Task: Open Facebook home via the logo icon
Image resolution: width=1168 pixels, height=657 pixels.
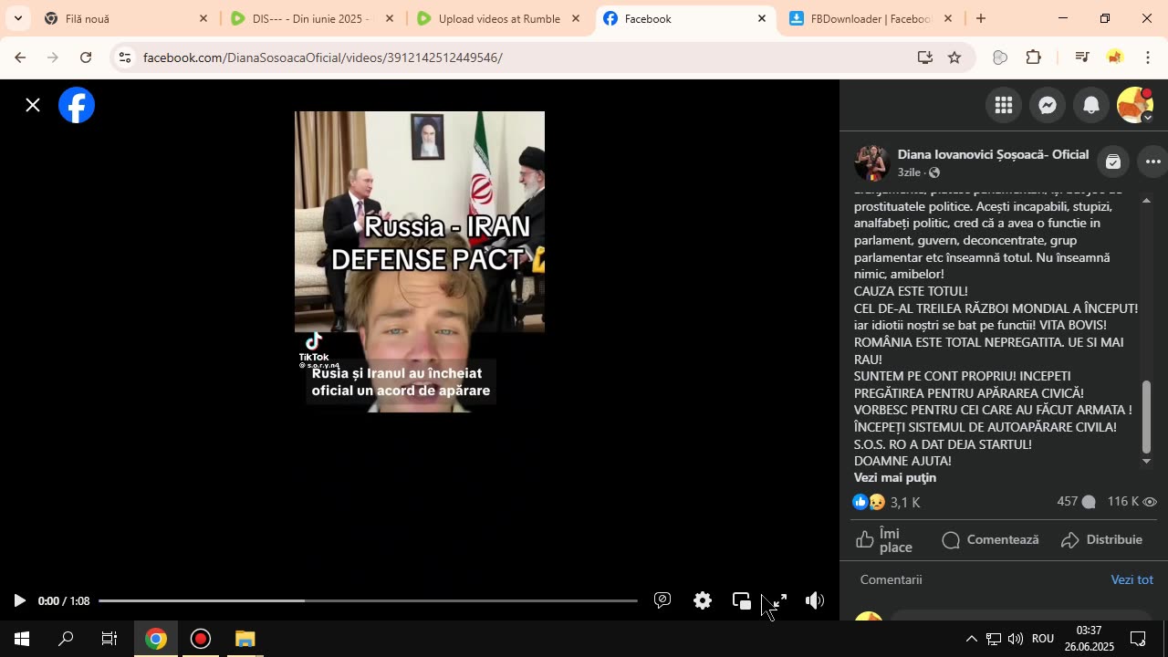Action: 77,106
